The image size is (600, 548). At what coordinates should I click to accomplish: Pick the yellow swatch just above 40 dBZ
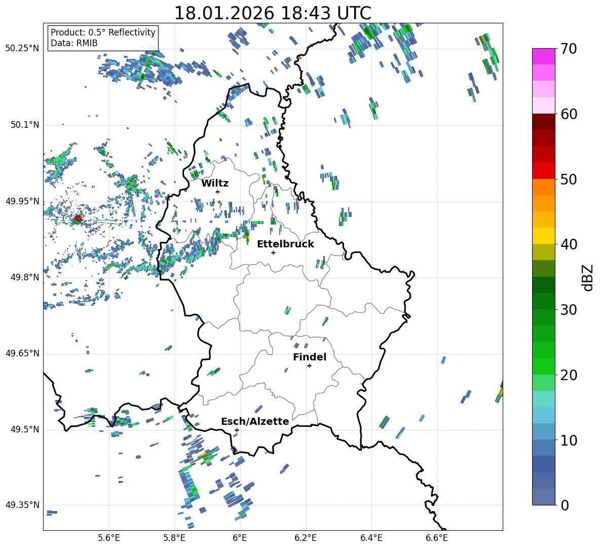point(543,236)
